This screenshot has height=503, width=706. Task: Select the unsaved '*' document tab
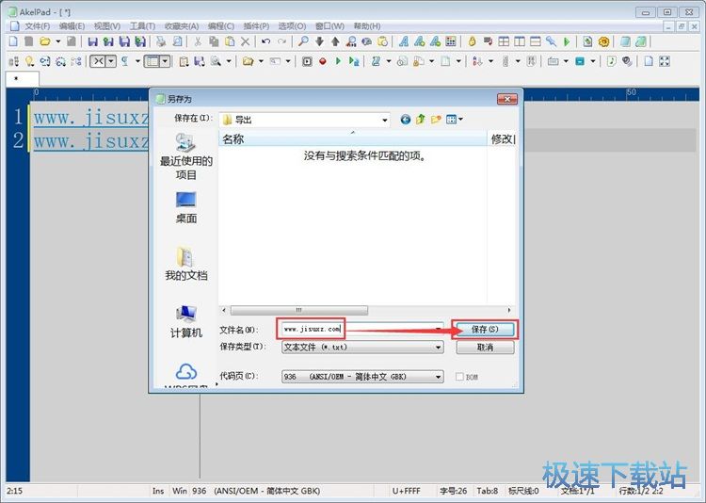[x=22, y=79]
